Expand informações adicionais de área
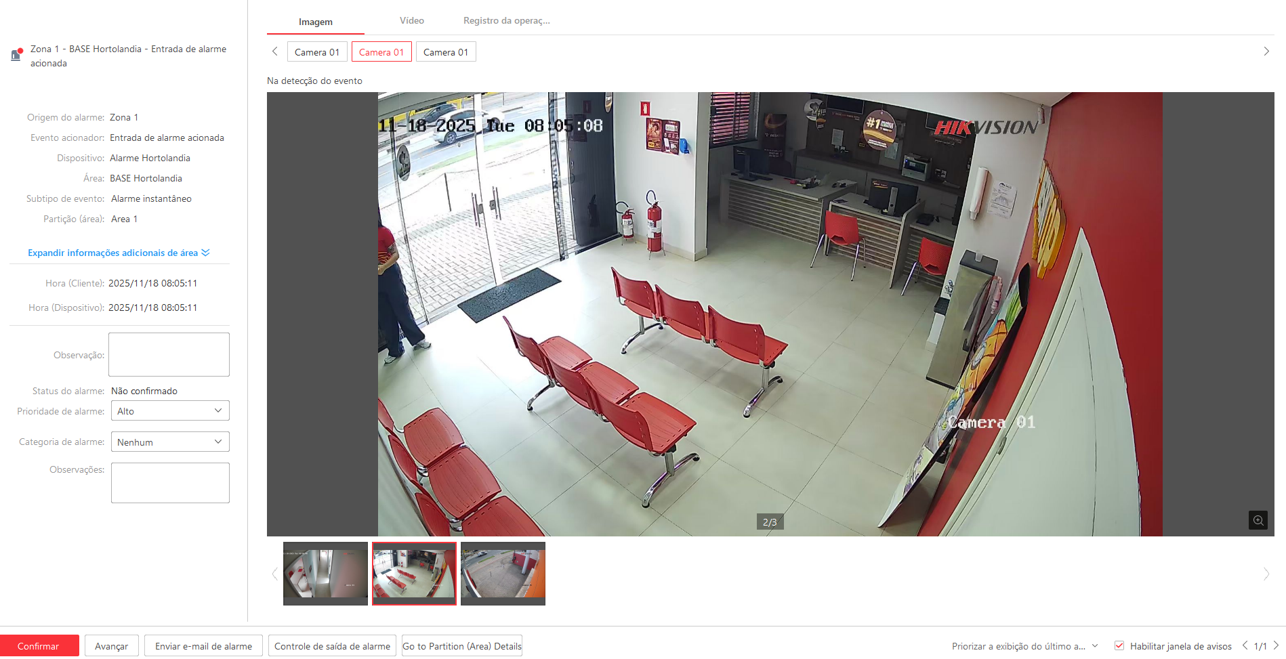This screenshot has width=1286, height=659. tap(119, 253)
